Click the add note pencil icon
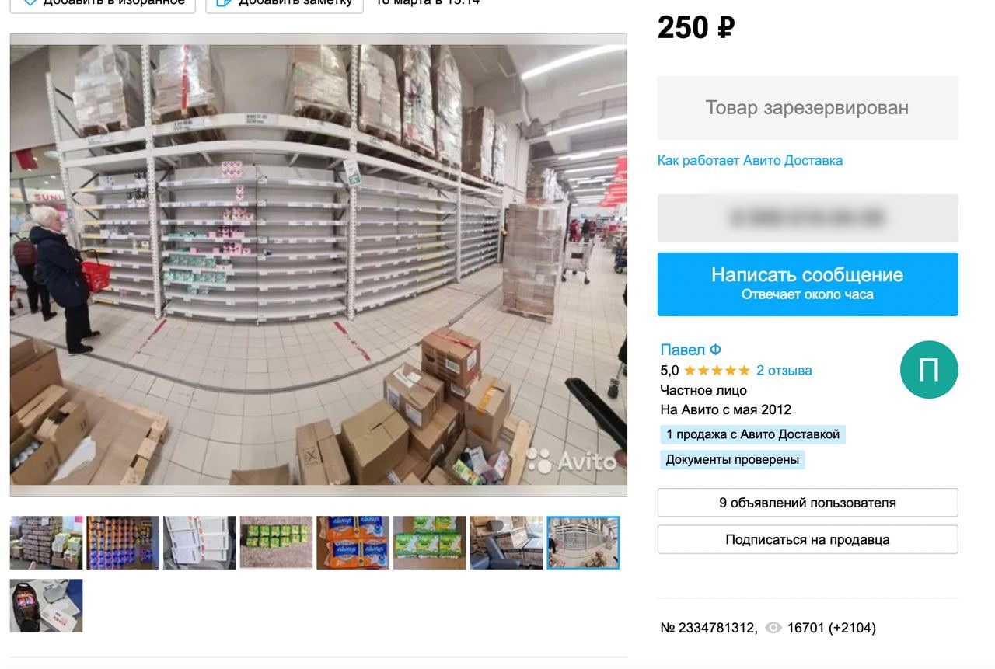This screenshot has width=995, height=669. coord(223,2)
